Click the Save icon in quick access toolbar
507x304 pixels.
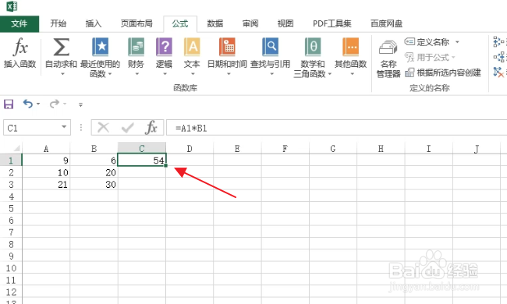9,104
